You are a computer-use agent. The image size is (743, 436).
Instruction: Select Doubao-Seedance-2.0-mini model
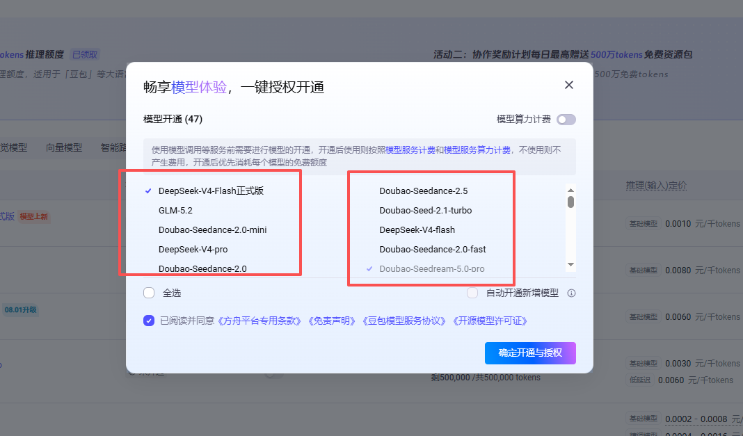tap(212, 229)
